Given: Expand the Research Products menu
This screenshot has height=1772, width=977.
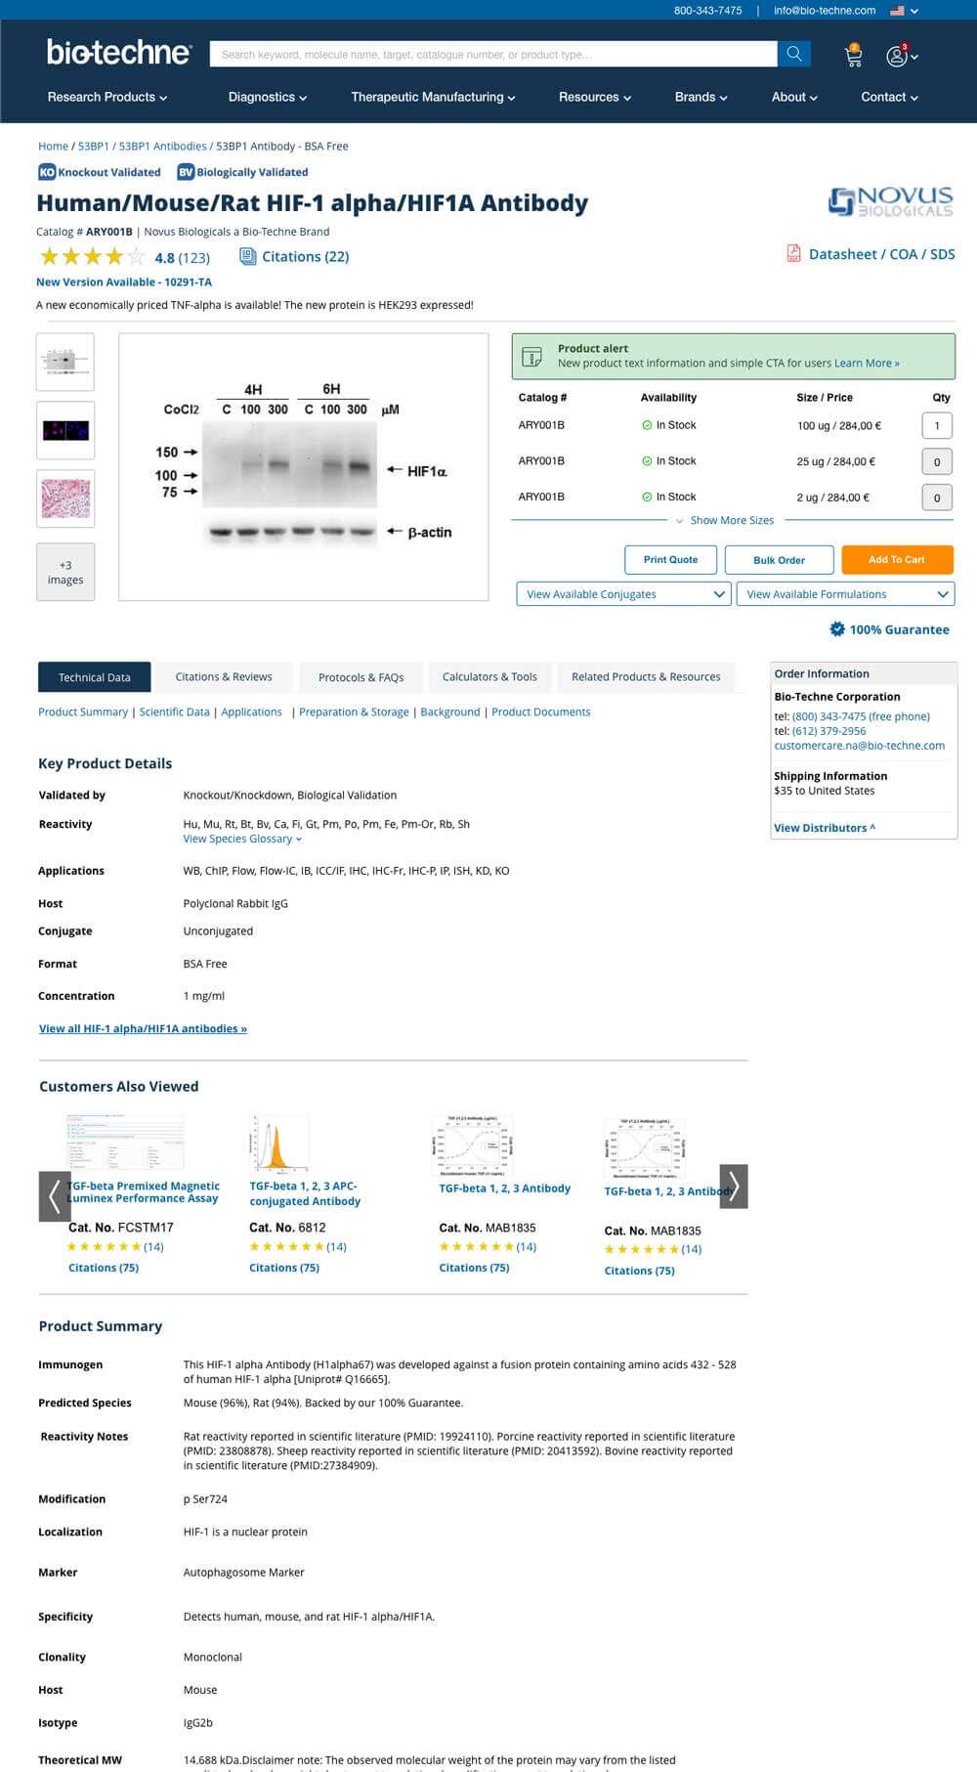Looking at the screenshot, I should (x=107, y=97).
